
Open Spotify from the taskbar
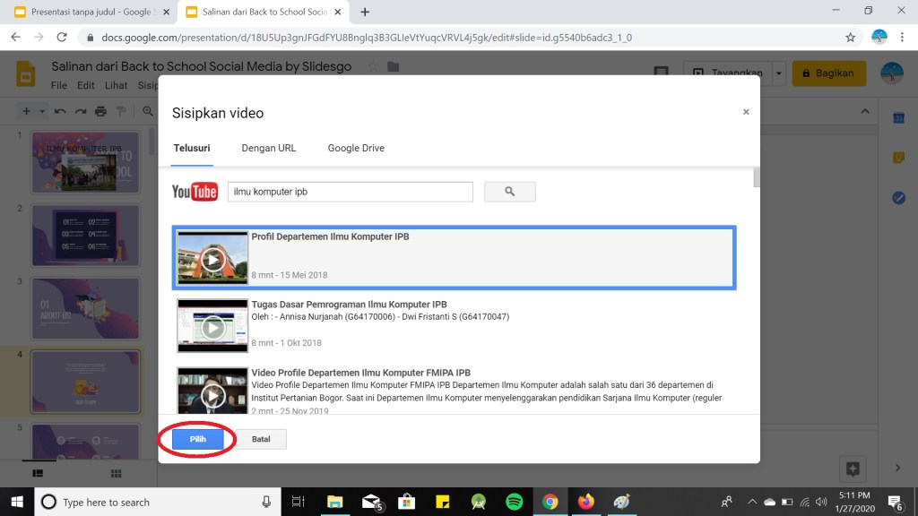(515, 502)
